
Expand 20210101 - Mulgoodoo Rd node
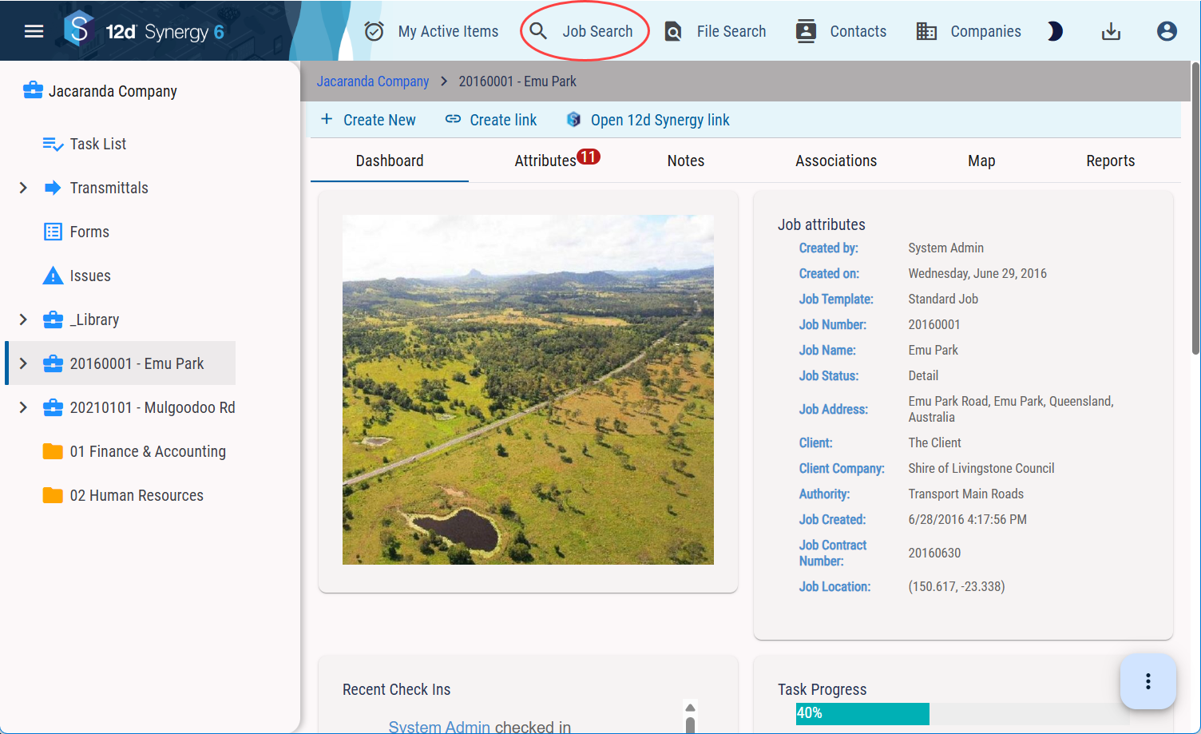coord(23,407)
